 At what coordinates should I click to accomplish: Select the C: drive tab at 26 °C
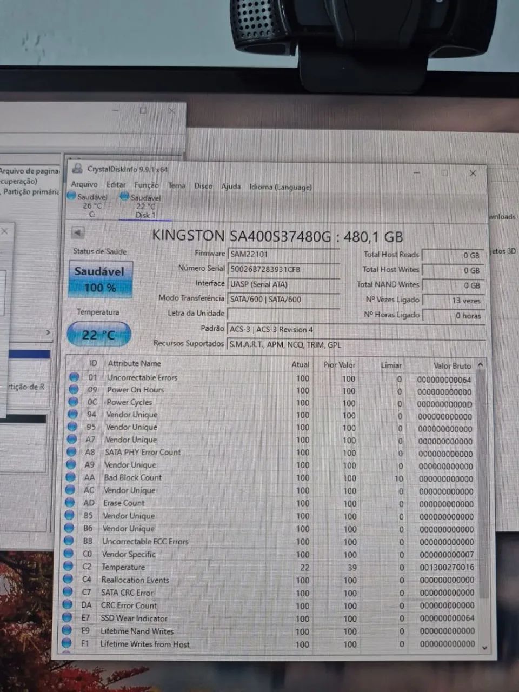click(89, 205)
